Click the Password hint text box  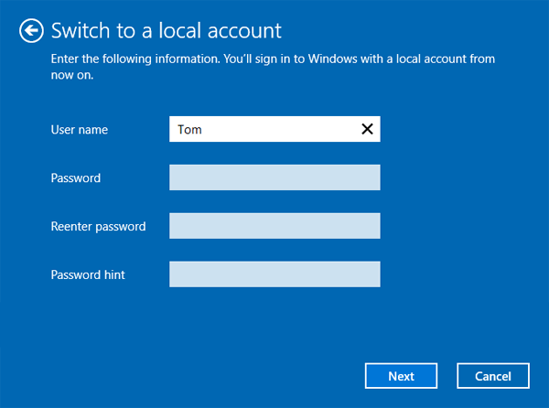[274, 274]
